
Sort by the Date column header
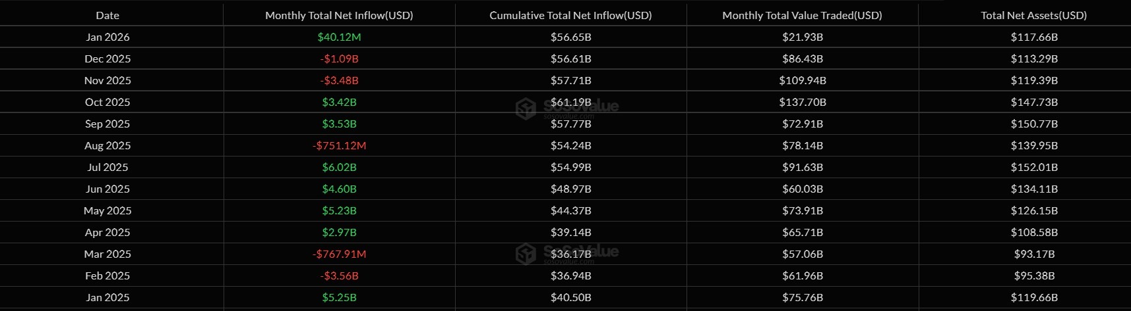pos(107,15)
